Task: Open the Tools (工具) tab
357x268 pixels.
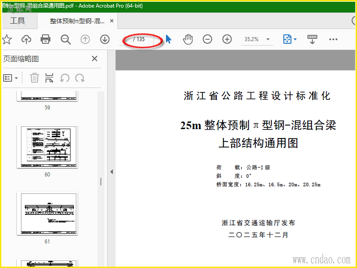Action: pyautogui.click(x=17, y=21)
